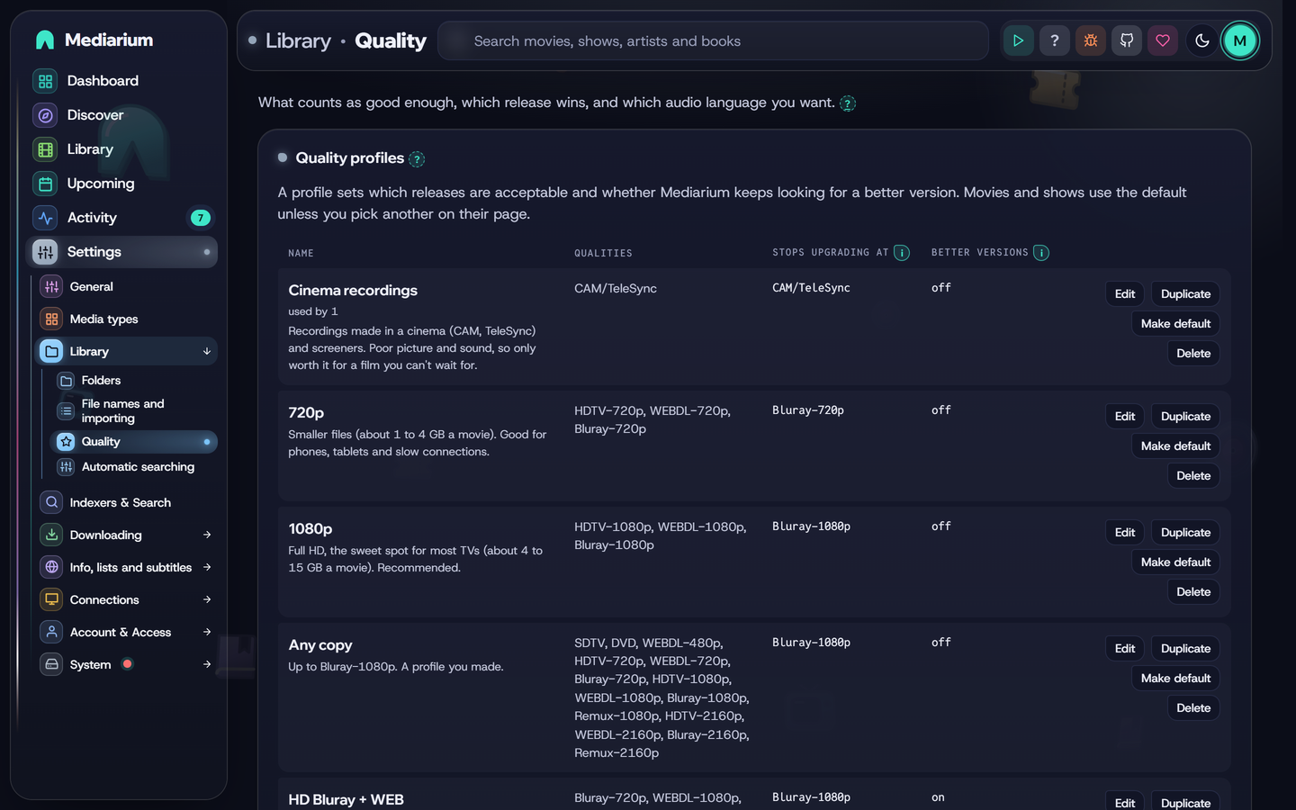Click the Mediarium logo
This screenshot has height=810, width=1296.
pos(94,40)
